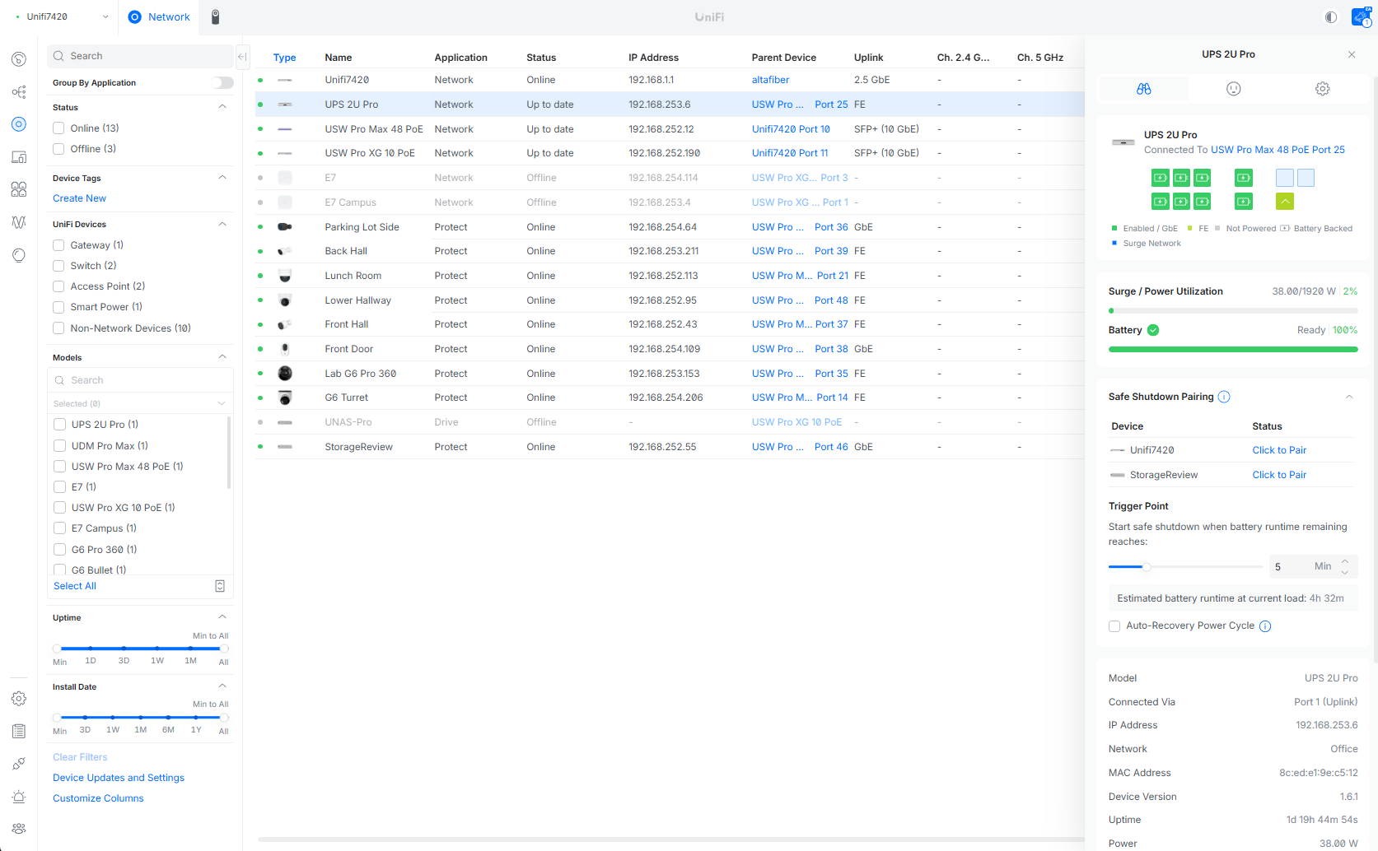Click the Uptime range slider track
This screenshot has height=851, width=1378.
tap(140, 649)
